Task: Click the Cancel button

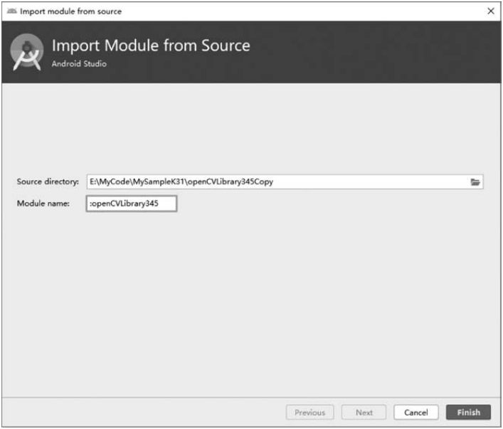Action: point(416,413)
